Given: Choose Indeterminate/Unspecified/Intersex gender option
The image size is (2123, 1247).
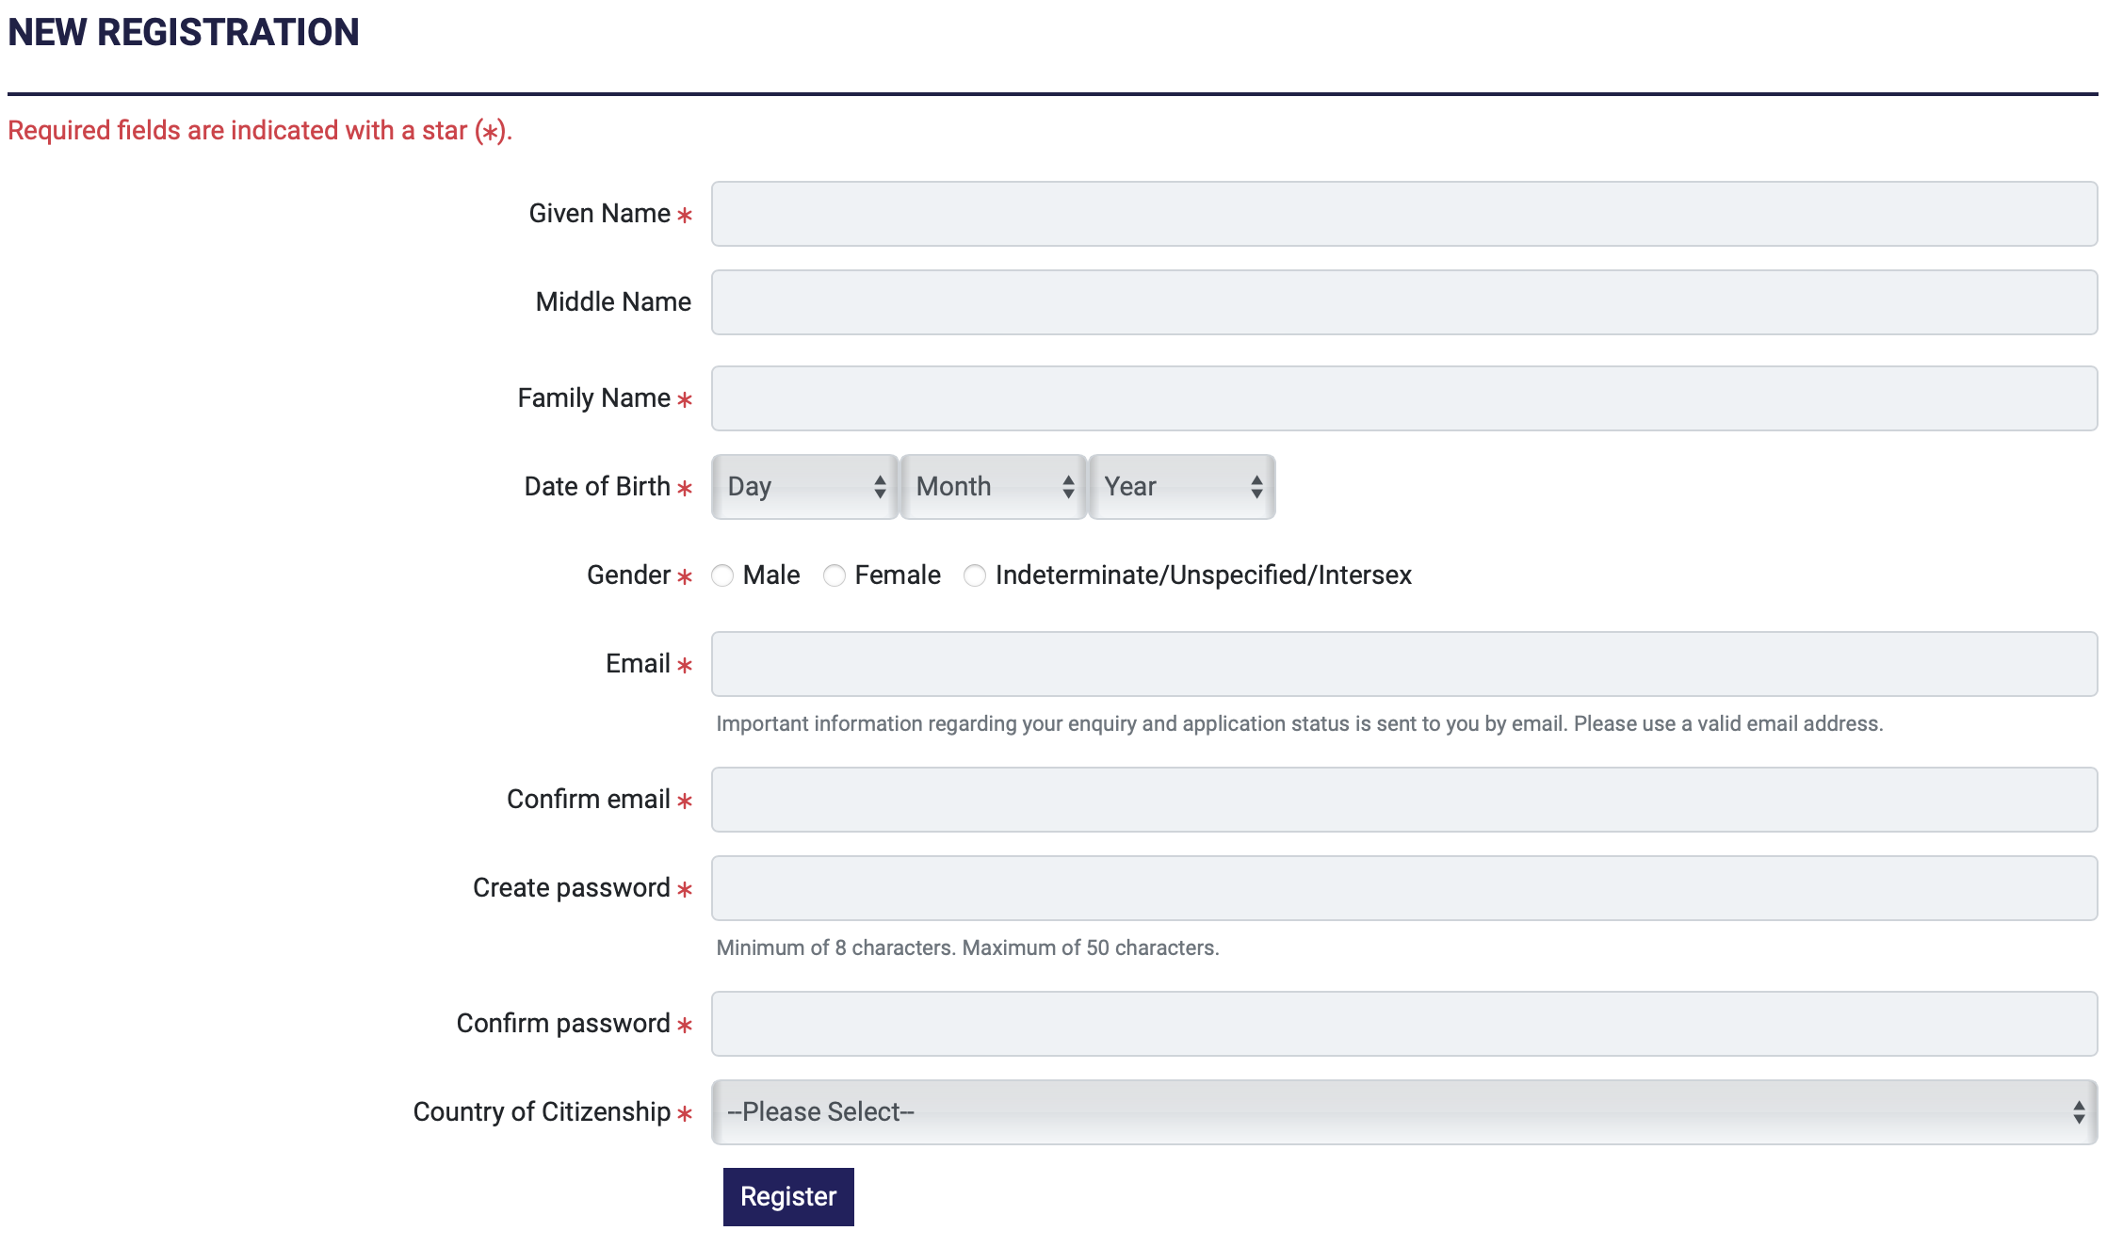Looking at the screenshot, I should pos(975,575).
